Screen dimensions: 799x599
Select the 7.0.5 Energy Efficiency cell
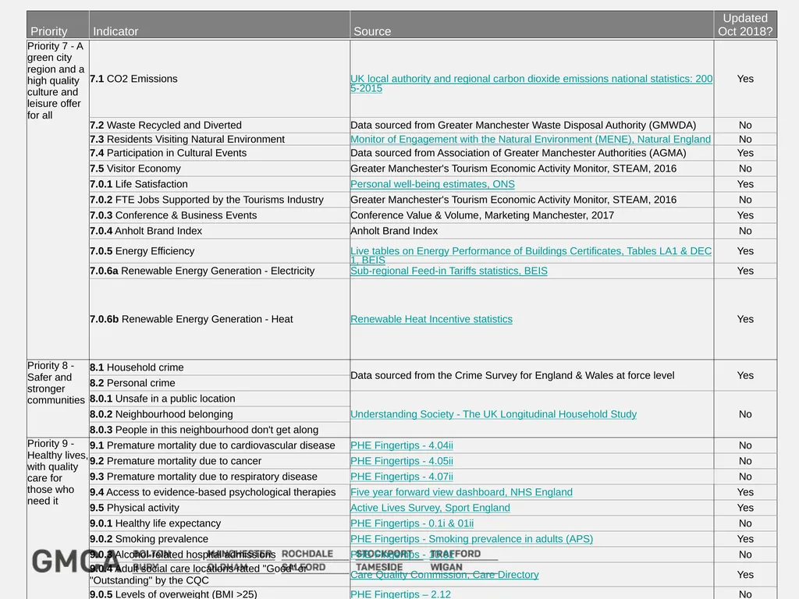pyautogui.click(x=219, y=251)
